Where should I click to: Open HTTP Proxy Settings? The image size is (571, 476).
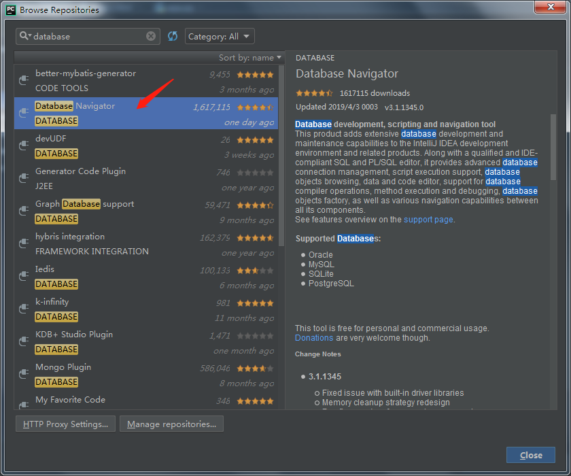click(x=65, y=424)
